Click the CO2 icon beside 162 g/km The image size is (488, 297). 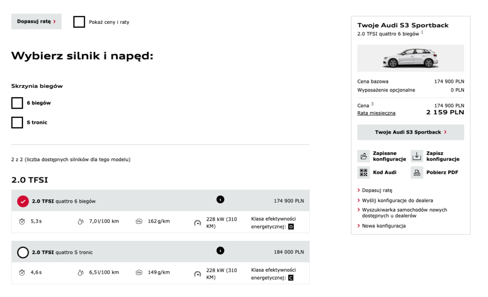point(139,221)
